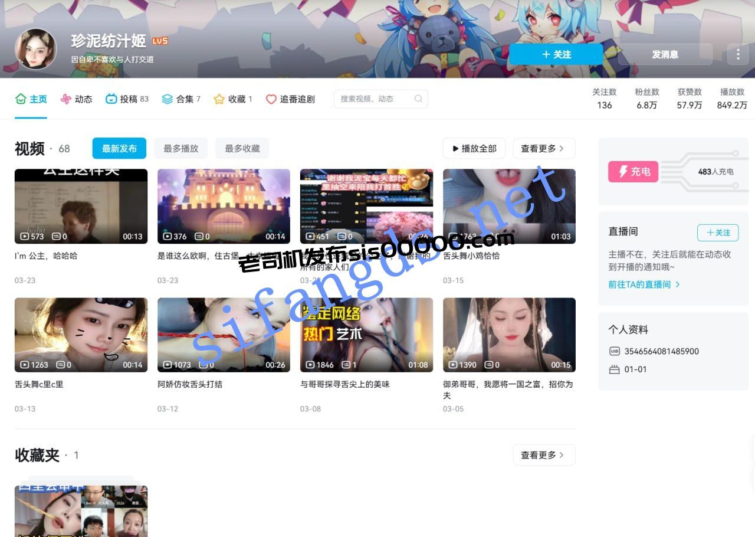The image size is (755, 537).
Task: Select the 最新发布 sorting option
Action: coord(119,149)
